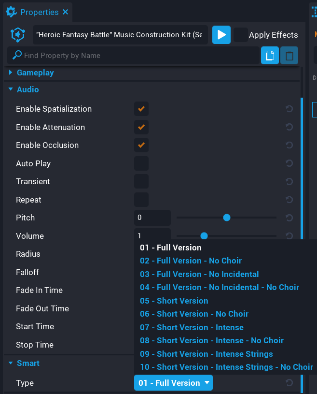Choose 07 - Short Version - Intense option
Image resolution: width=317 pixels, height=394 pixels.
tap(192, 327)
